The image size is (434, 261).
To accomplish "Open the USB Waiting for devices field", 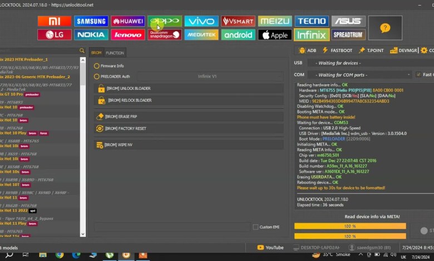I will (371, 63).
